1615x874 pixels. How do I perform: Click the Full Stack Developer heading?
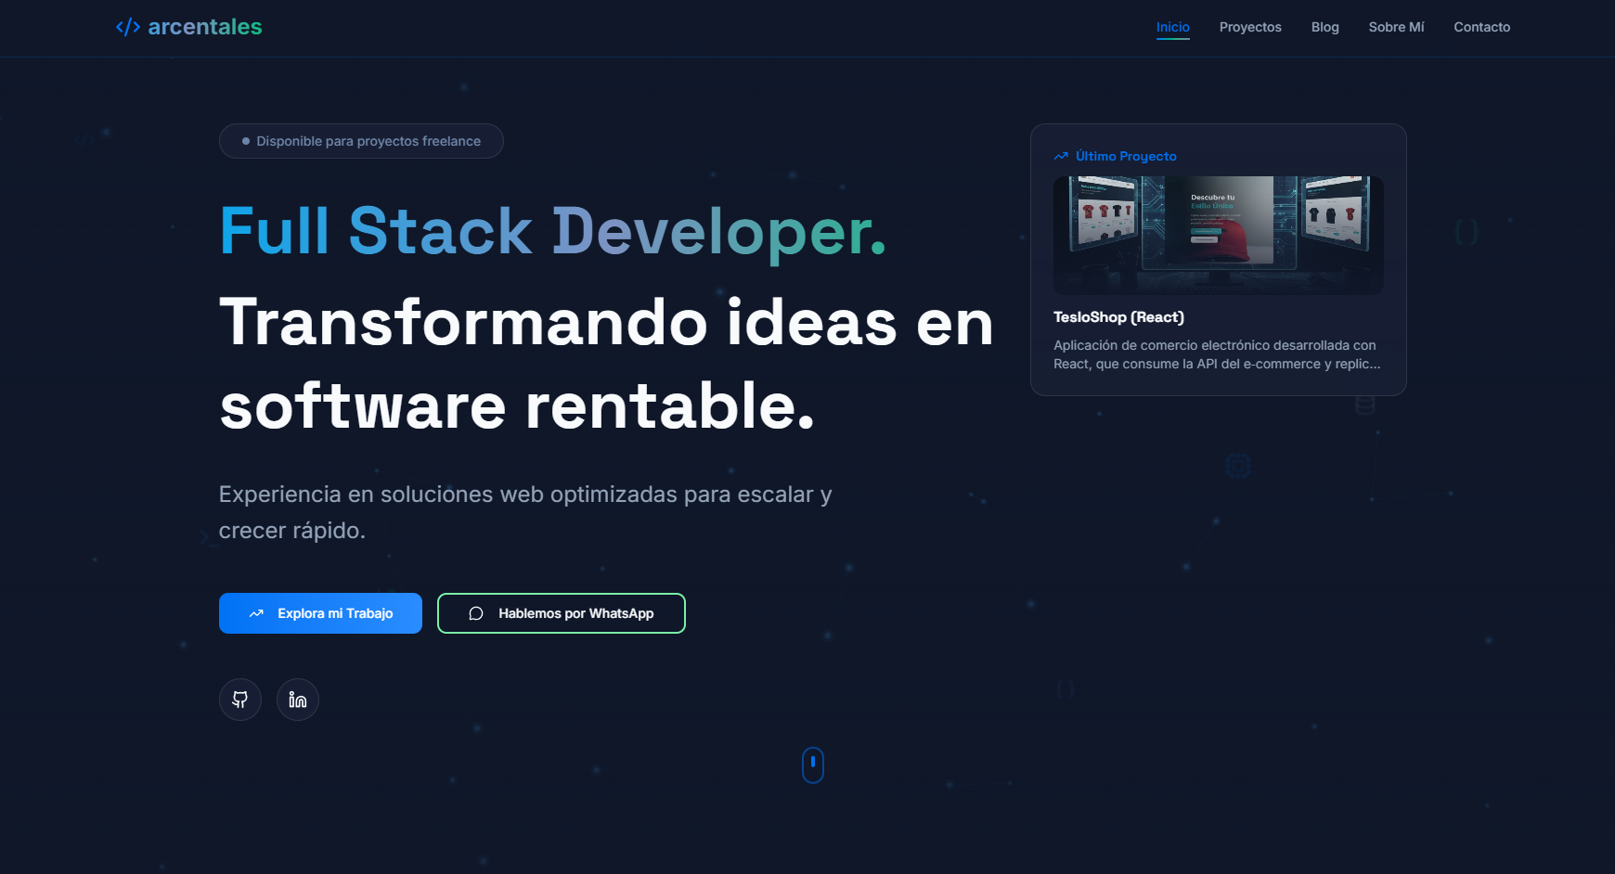pos(553,231)
